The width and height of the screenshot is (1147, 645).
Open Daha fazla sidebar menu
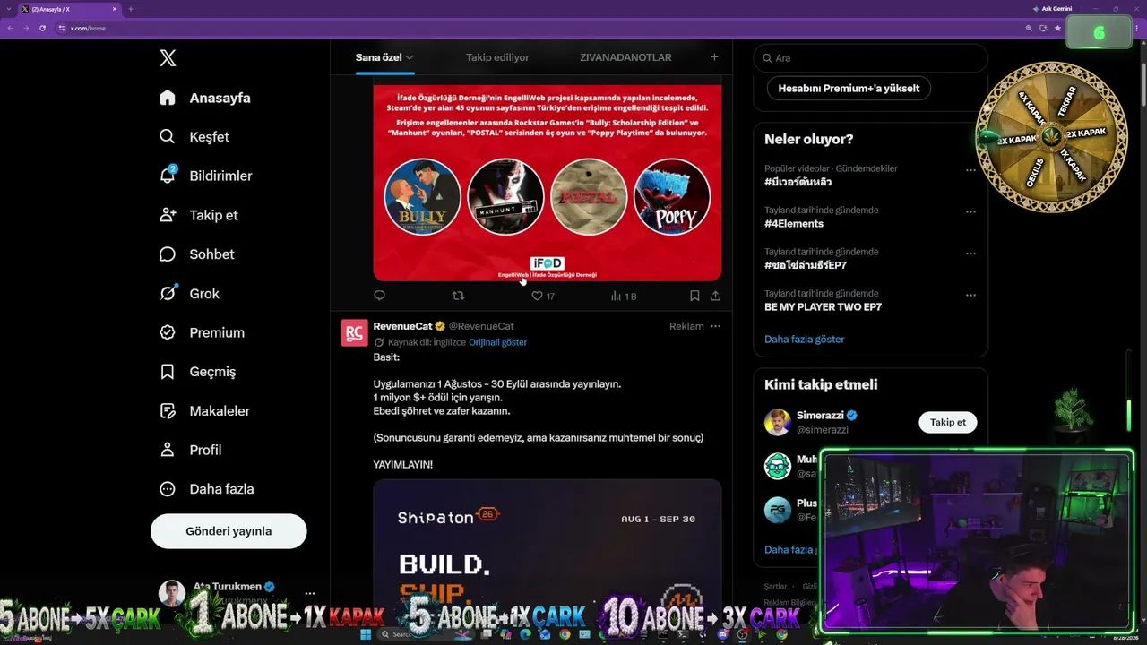click(x=206, y=489)
